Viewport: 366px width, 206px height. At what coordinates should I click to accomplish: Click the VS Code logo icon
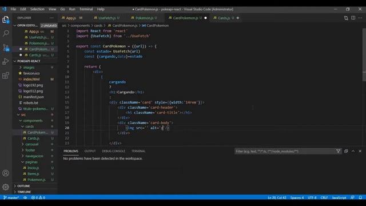tap(5, 9)
